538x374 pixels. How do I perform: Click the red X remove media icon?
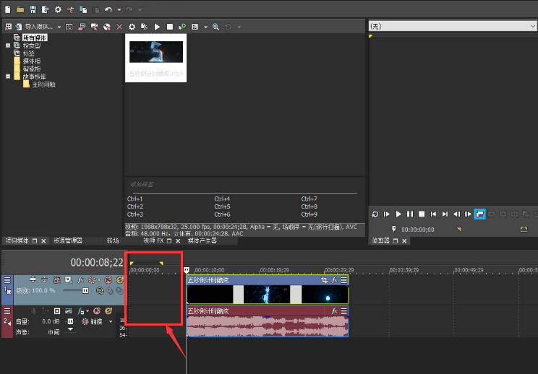(x=119, y=27)
